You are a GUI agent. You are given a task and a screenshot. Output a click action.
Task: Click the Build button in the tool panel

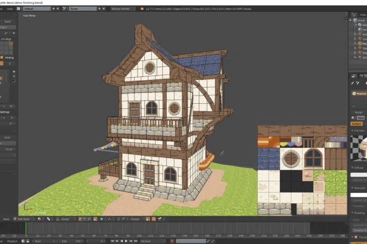pos(8,21)
